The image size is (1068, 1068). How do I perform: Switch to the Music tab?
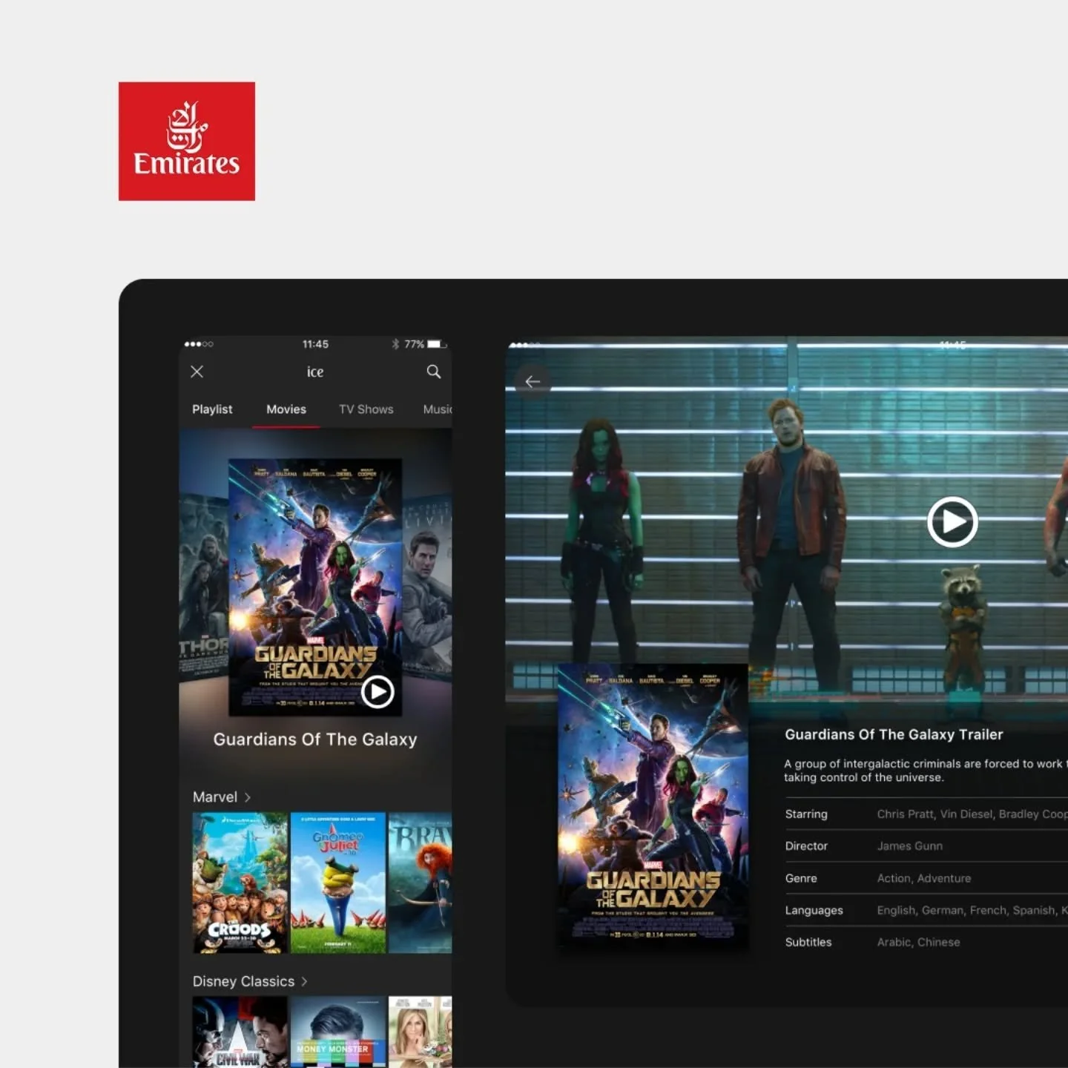pos(438,409)
